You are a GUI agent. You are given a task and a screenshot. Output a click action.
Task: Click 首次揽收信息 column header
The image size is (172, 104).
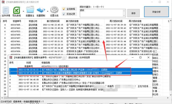(x=72, y=21)
